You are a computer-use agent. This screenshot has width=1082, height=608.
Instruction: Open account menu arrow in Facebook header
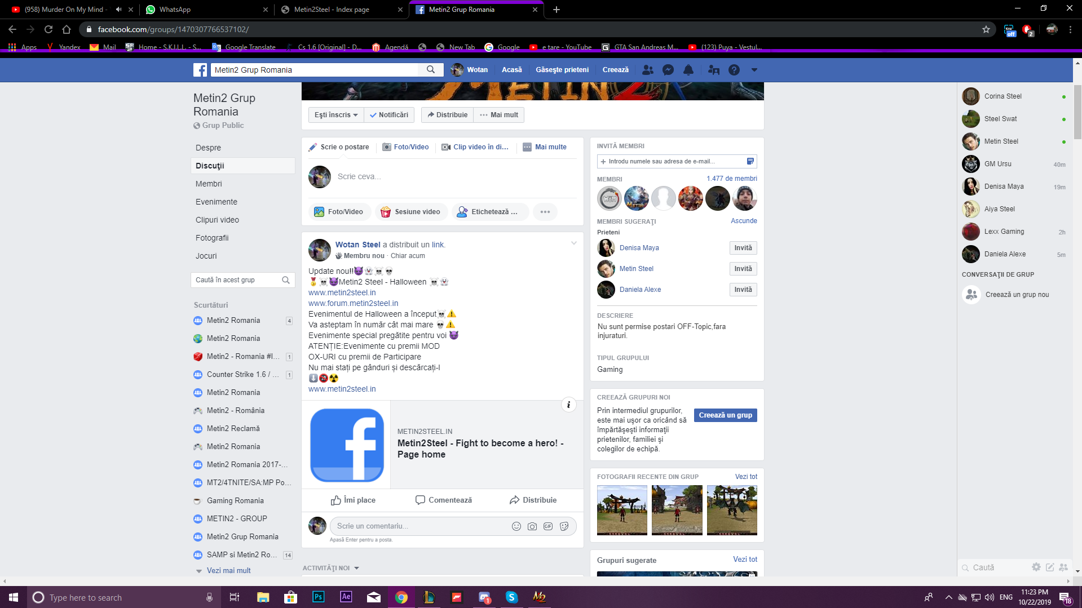(x=754, y=70)
